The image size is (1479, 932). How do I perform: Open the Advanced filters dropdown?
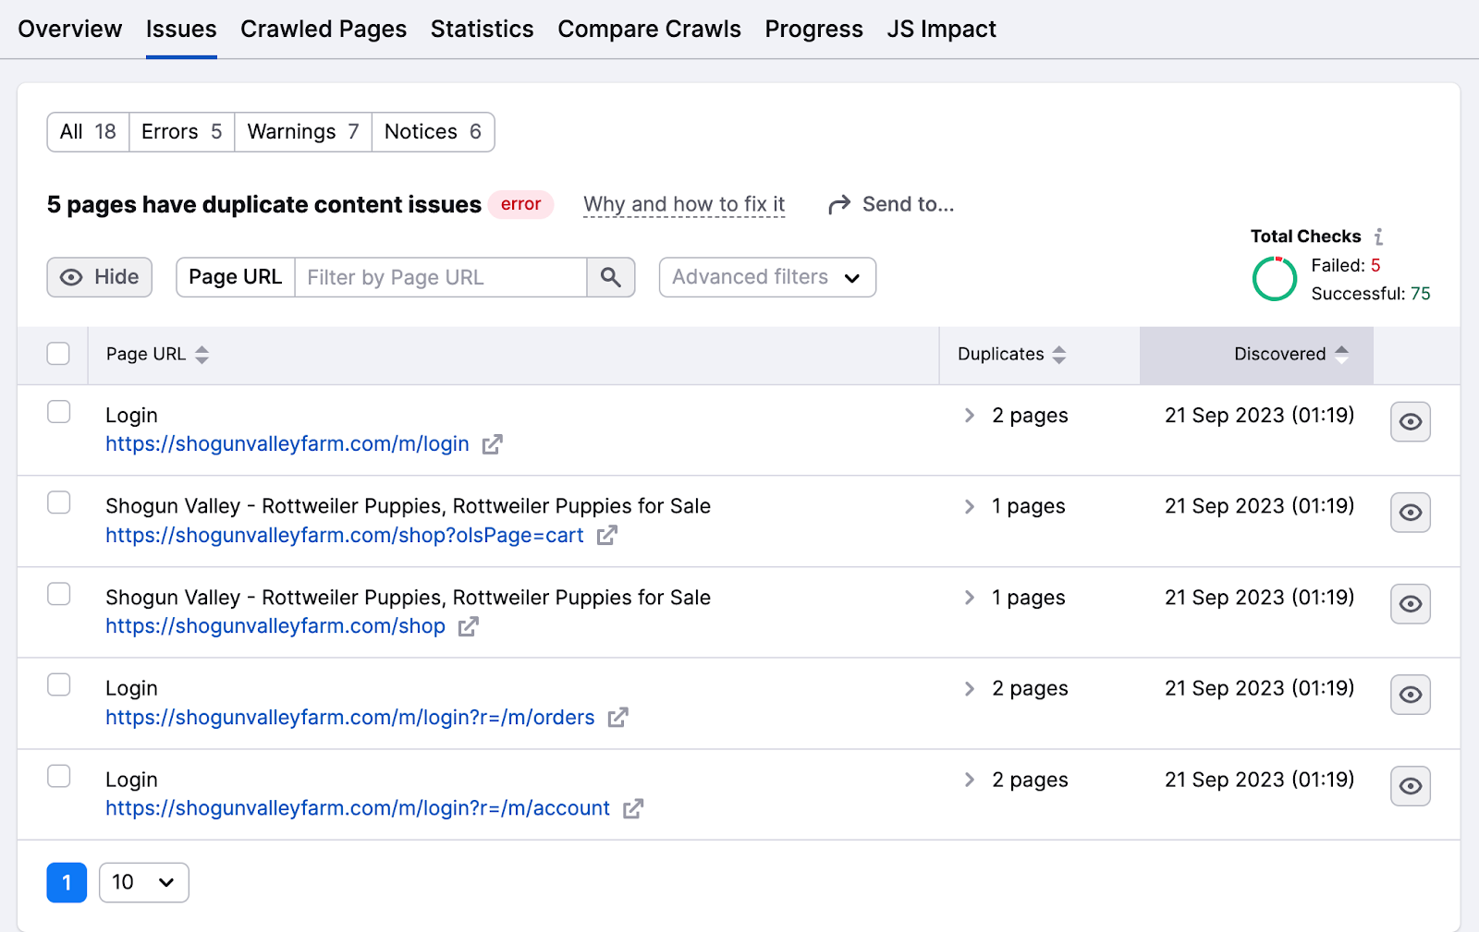click(x=766, y=277)
